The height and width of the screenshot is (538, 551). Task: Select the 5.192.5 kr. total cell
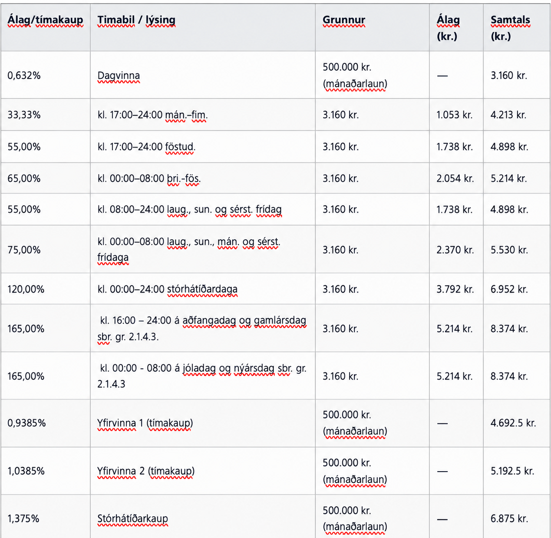(x=517, y=471)
